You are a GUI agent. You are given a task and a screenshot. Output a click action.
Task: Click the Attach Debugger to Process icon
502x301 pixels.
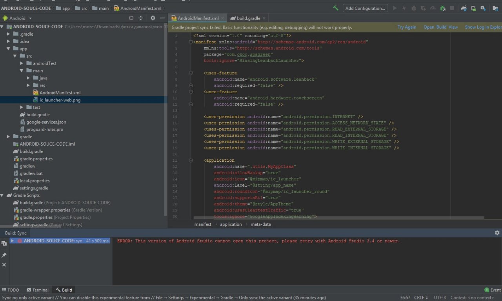point(442,8)
